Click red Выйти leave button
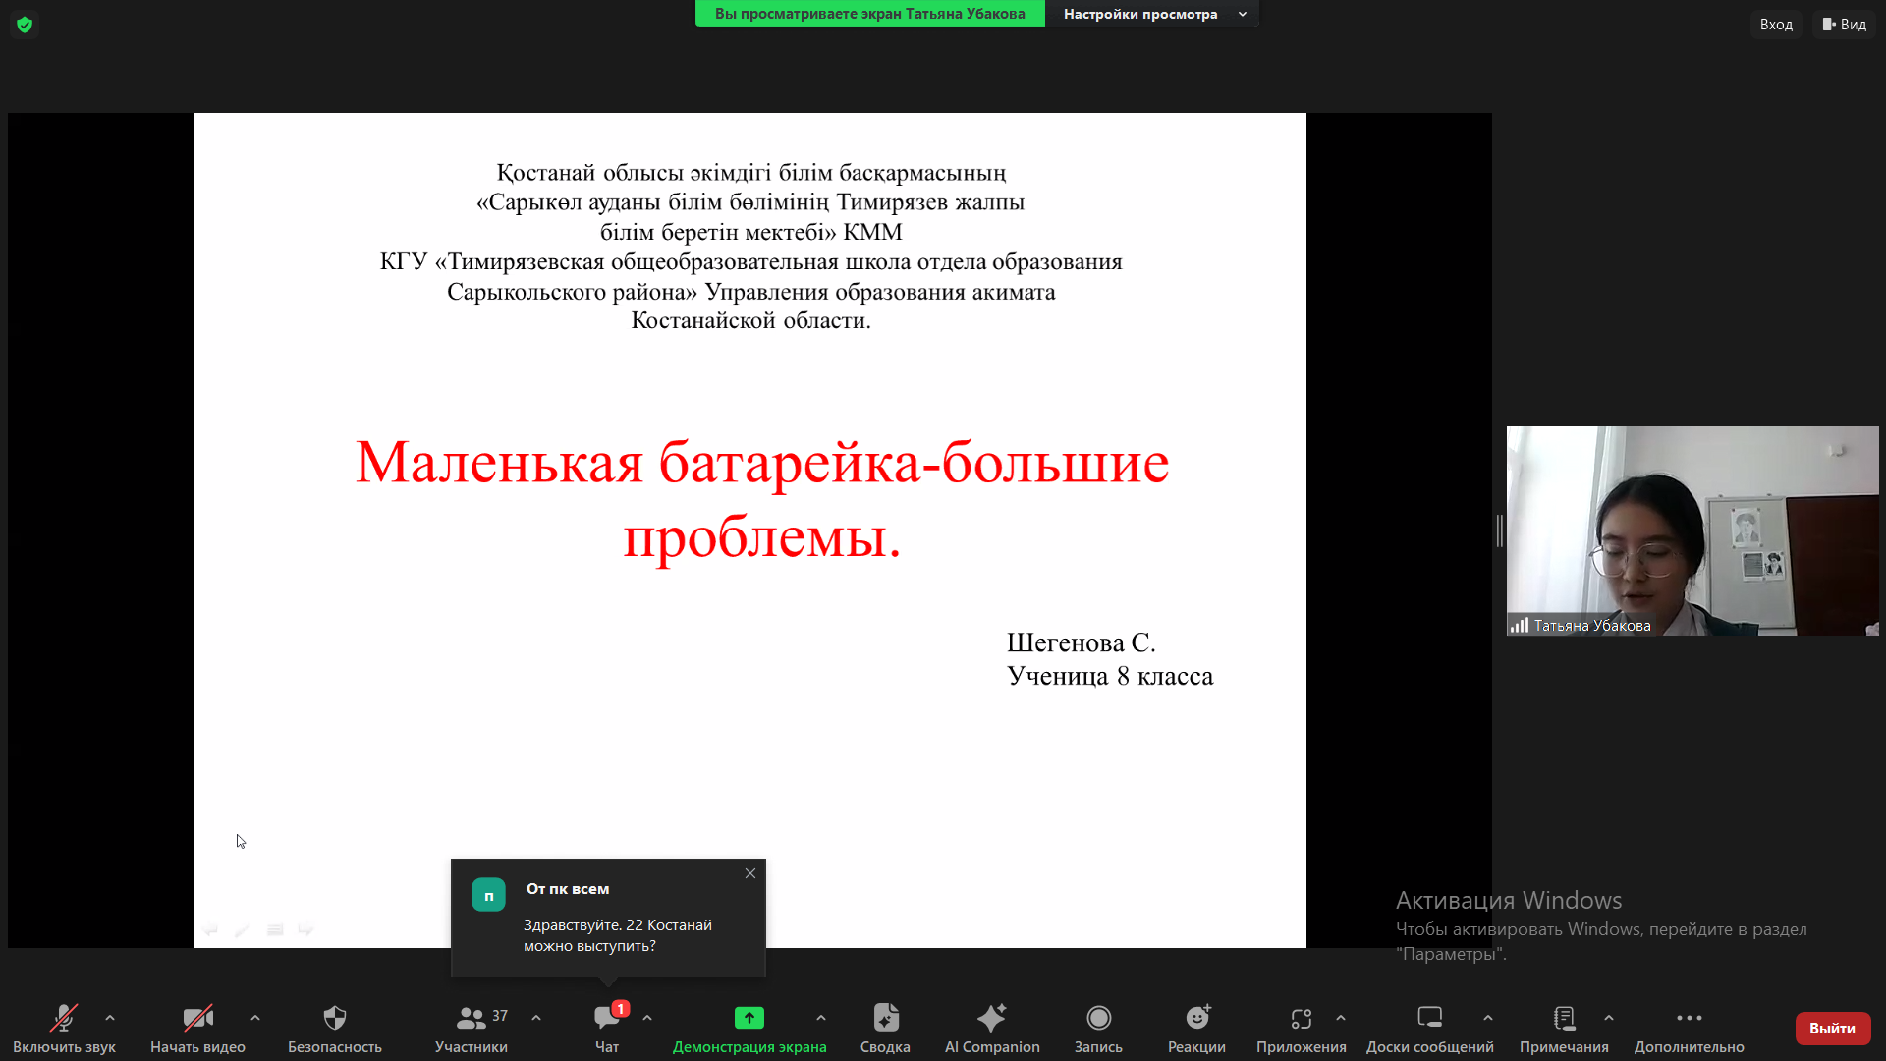Screen dimensions: 1886x1061 point(1832,1028)
